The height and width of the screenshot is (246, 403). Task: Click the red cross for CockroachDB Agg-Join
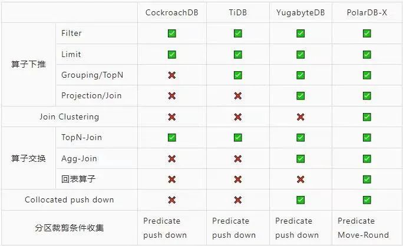[x=171, y=158]
